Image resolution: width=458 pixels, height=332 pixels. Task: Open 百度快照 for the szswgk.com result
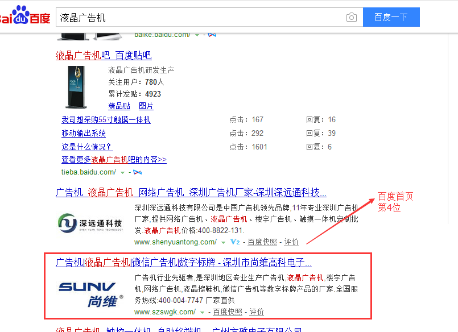coord(228,312)
